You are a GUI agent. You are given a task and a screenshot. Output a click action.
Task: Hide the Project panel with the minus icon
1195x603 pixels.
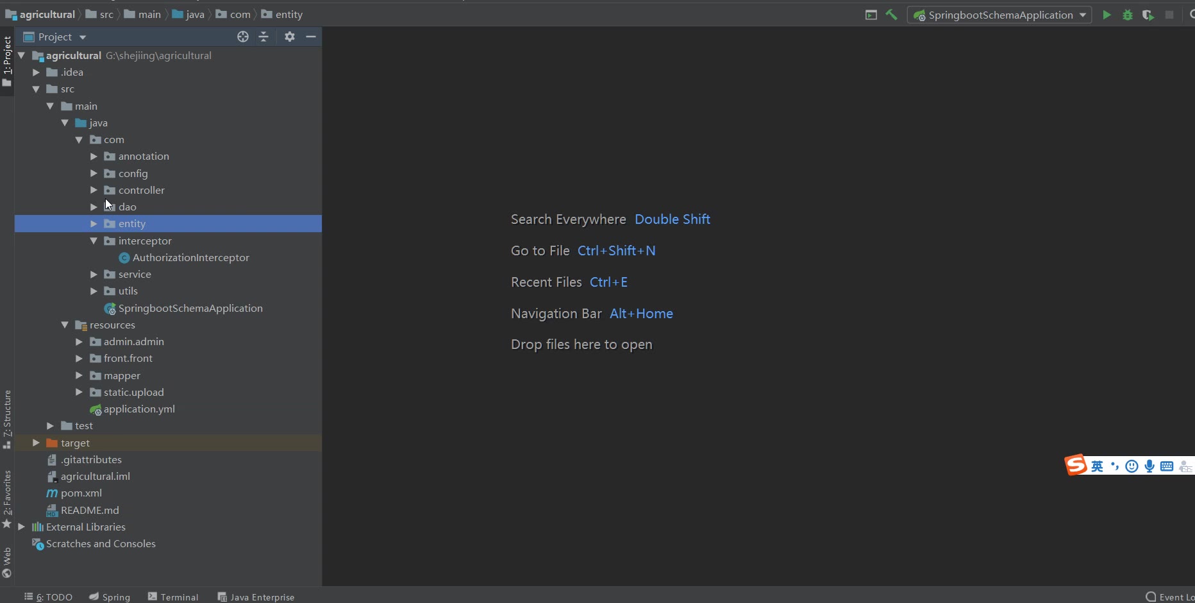point(311,37)
